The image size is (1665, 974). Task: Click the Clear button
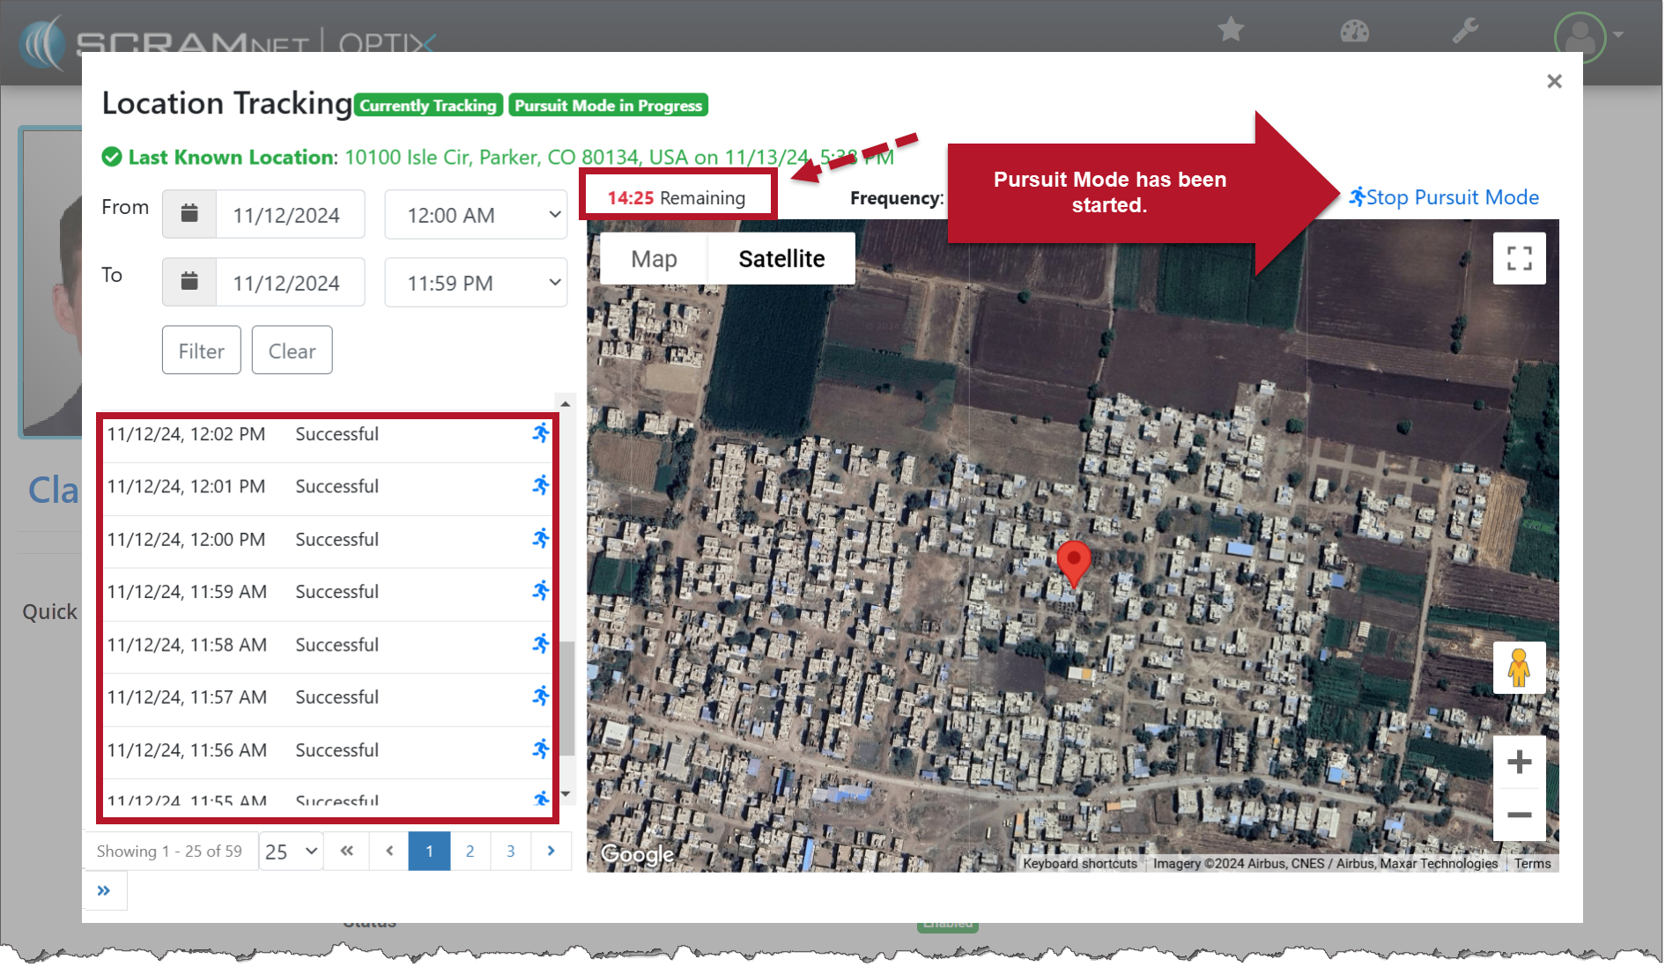[x=292, y=350]
